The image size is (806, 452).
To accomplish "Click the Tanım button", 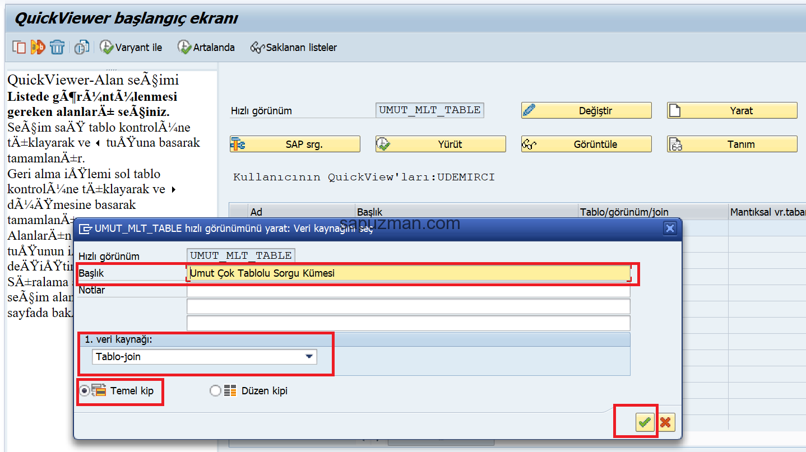I will click(x=732, y=144).
